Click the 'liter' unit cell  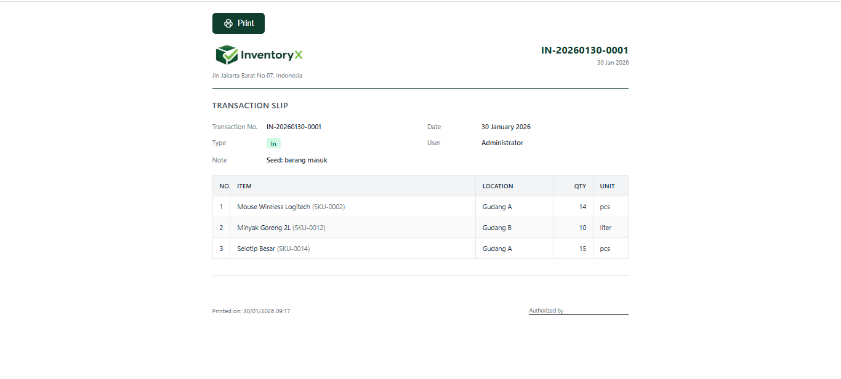(x=606, y=228)
